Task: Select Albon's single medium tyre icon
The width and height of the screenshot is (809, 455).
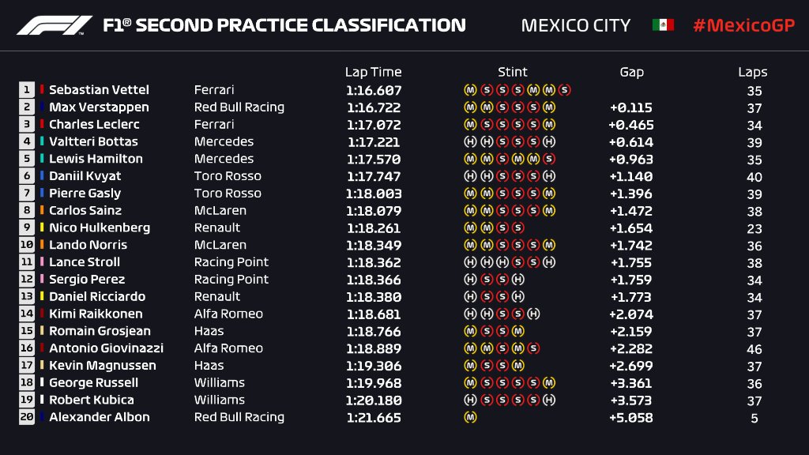Action: click(470, 417)
